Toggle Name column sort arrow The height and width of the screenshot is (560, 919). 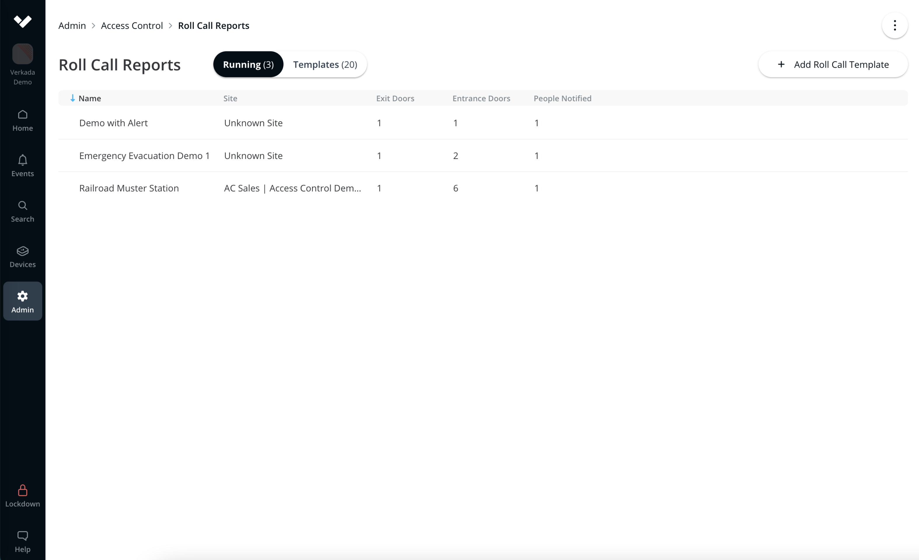[x=73, y=98]
